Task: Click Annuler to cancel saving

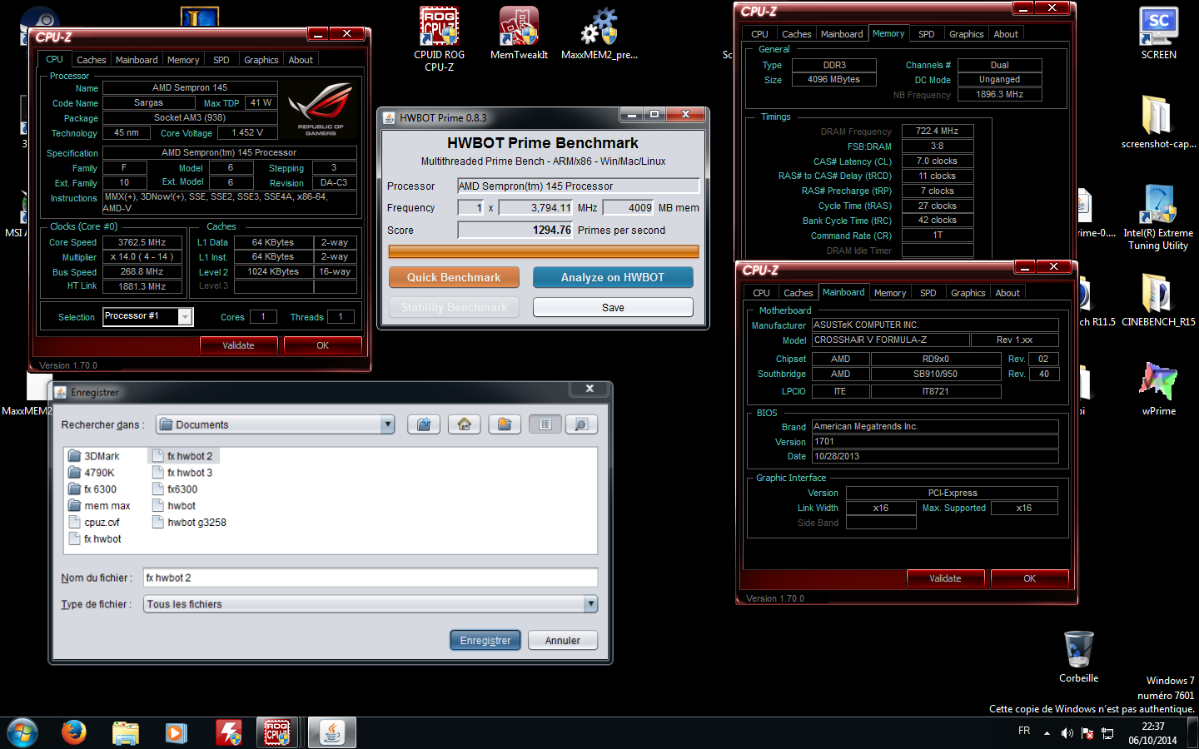Action: tap(563, 640)
